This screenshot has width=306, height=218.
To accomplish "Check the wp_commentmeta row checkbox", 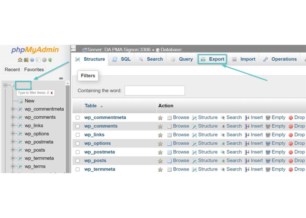I will (78, 118).
